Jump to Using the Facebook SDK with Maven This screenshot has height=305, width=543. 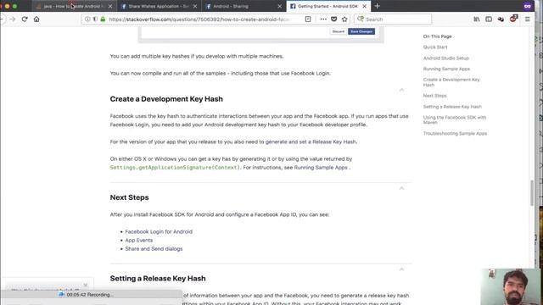(455, 120)
